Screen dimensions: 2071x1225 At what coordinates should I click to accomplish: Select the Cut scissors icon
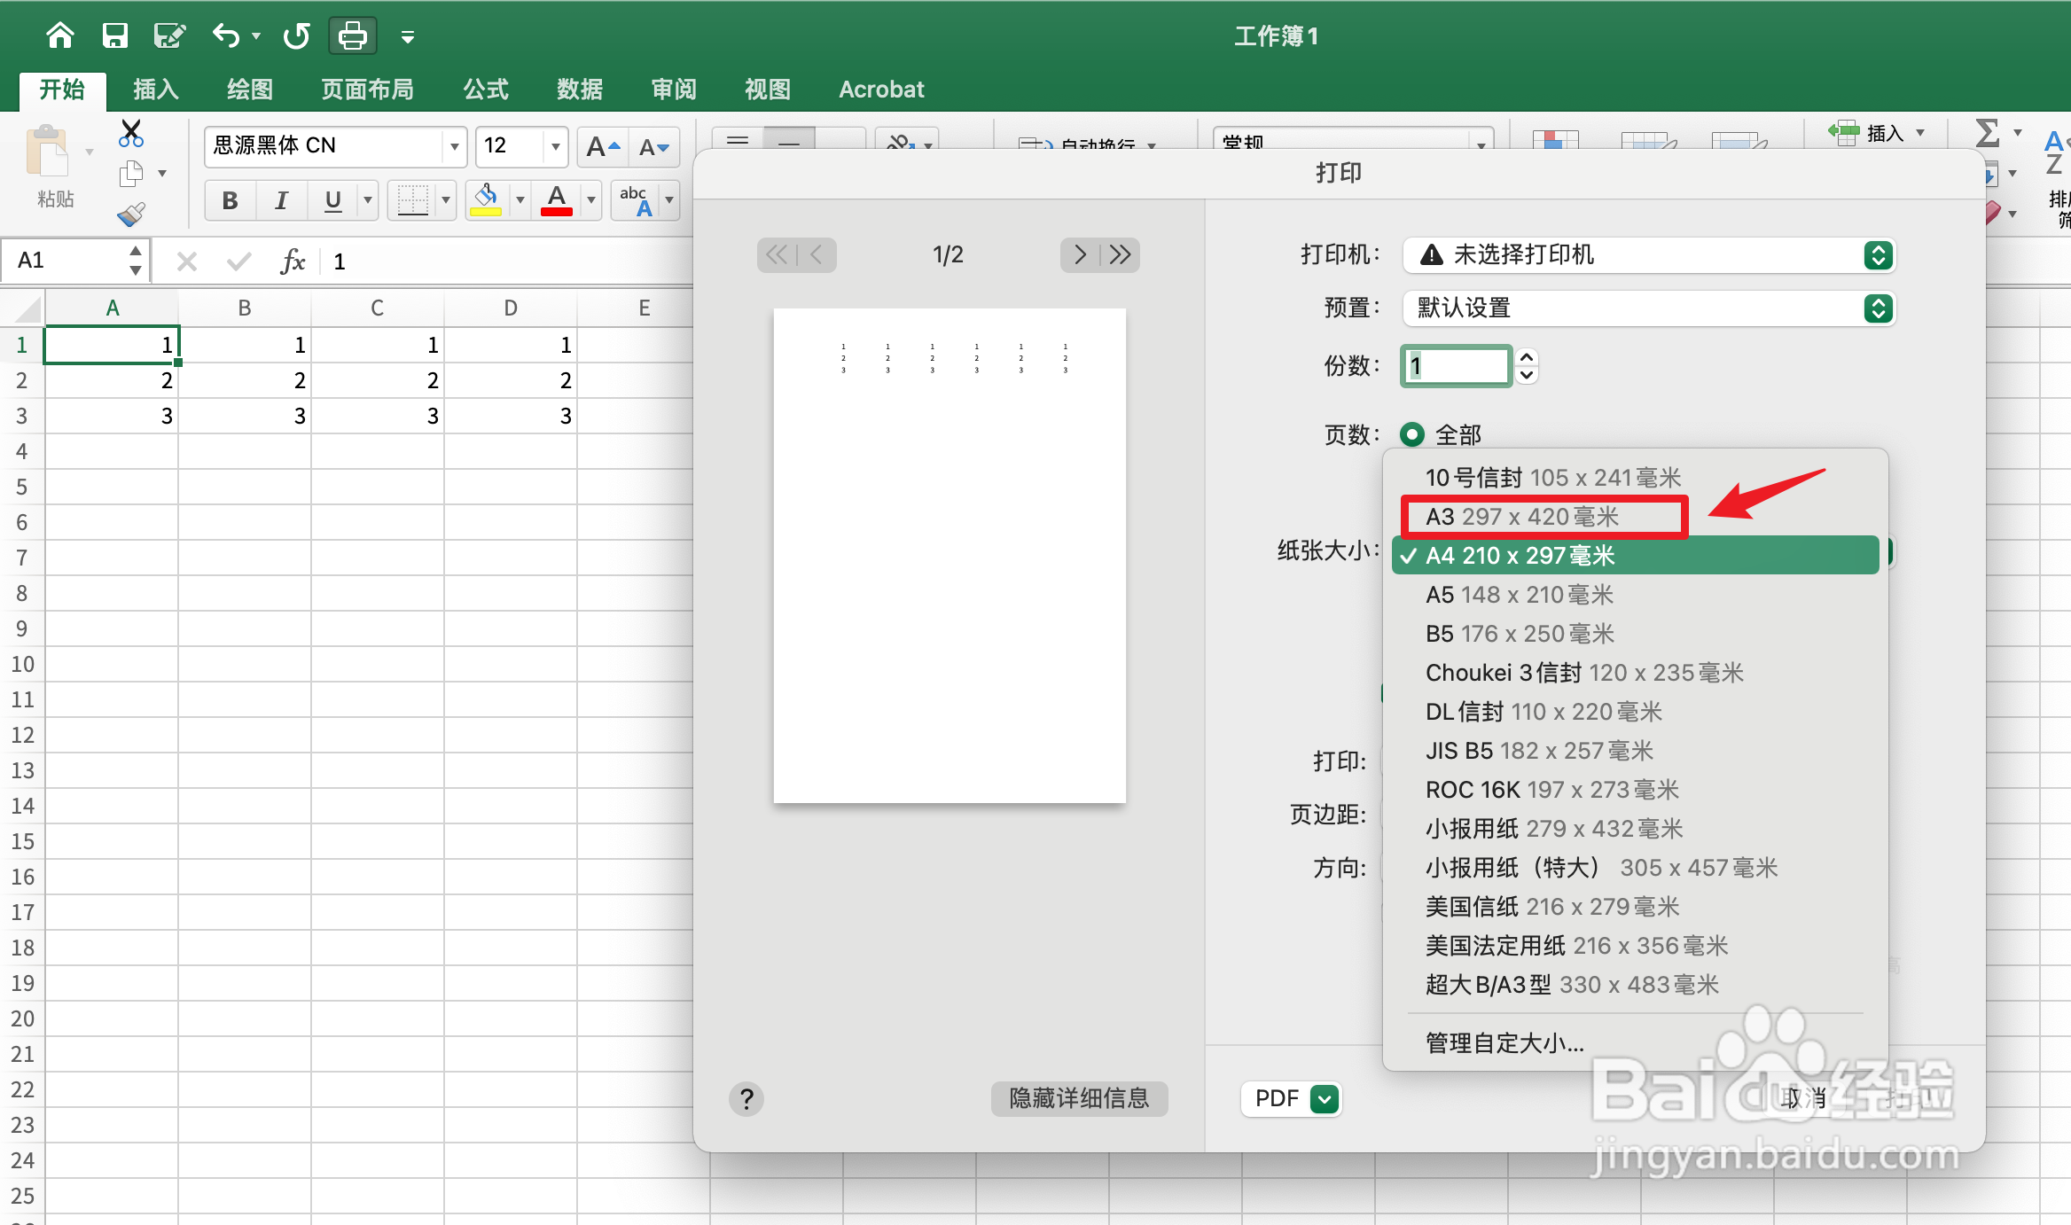pos(130,133)
